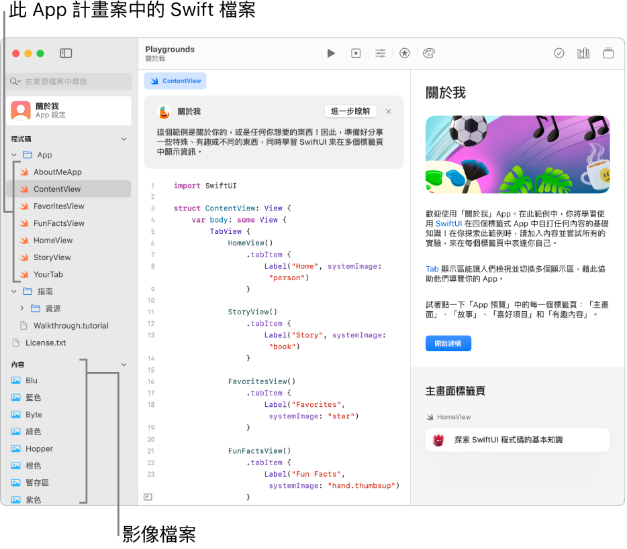
Task: Open StoryView Swift file
Action: coord(68,257)
